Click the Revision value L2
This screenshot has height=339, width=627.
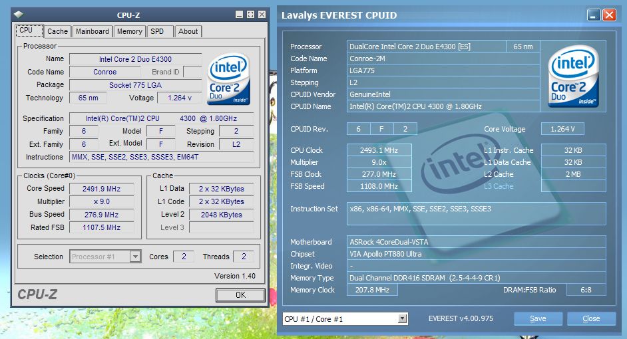[x=236, y=144]
